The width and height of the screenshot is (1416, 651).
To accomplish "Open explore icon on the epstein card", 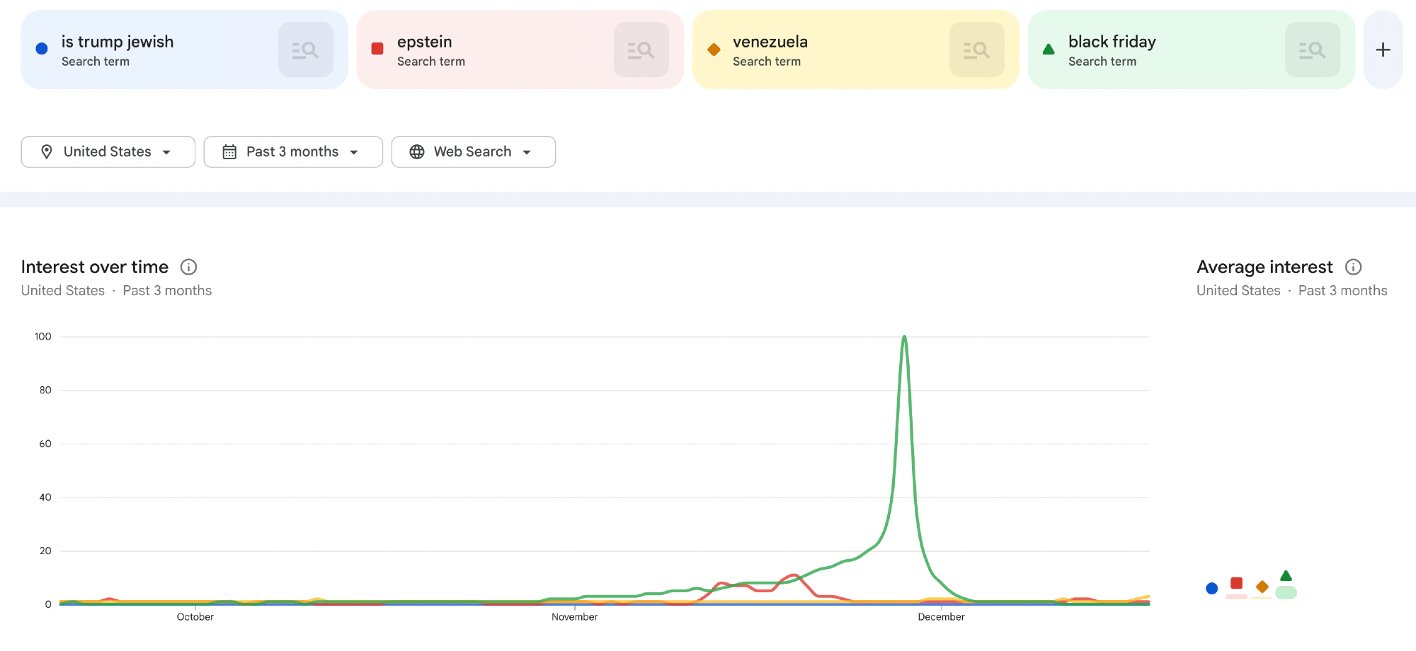I will click(641, 50).
